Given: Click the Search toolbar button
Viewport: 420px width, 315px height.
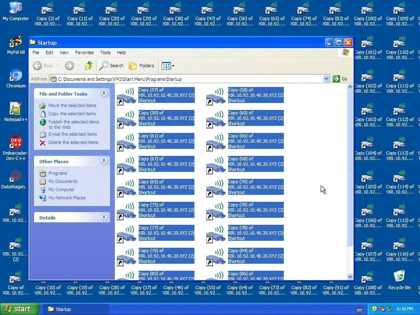Looking at the screenshot, I should [111, 66].
